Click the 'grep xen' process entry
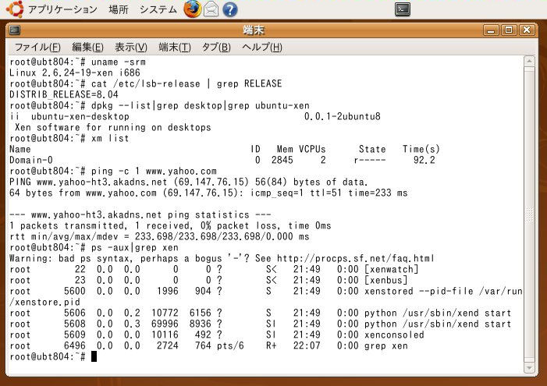The image size is (547, 386). tap(385, 346)
